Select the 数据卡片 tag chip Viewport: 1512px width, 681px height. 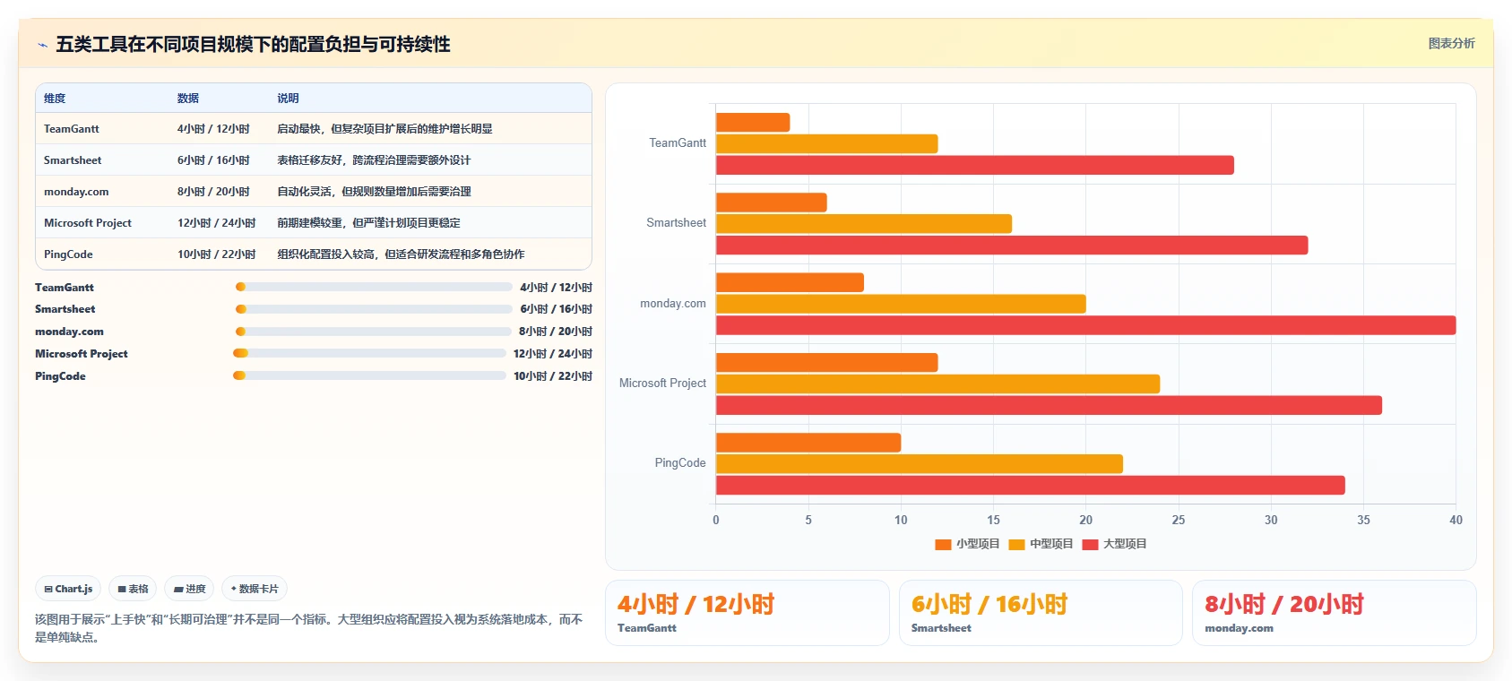coord(255,589)
